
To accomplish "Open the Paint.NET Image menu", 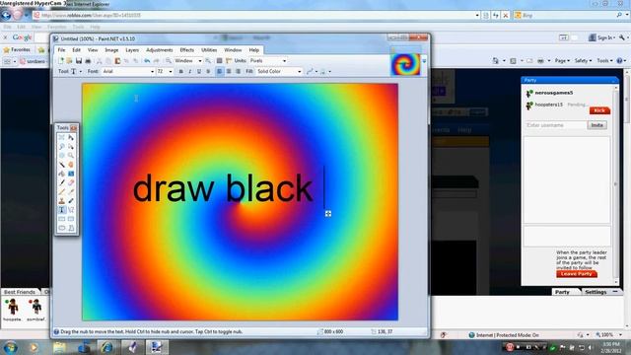I will (x=111, y=50).
